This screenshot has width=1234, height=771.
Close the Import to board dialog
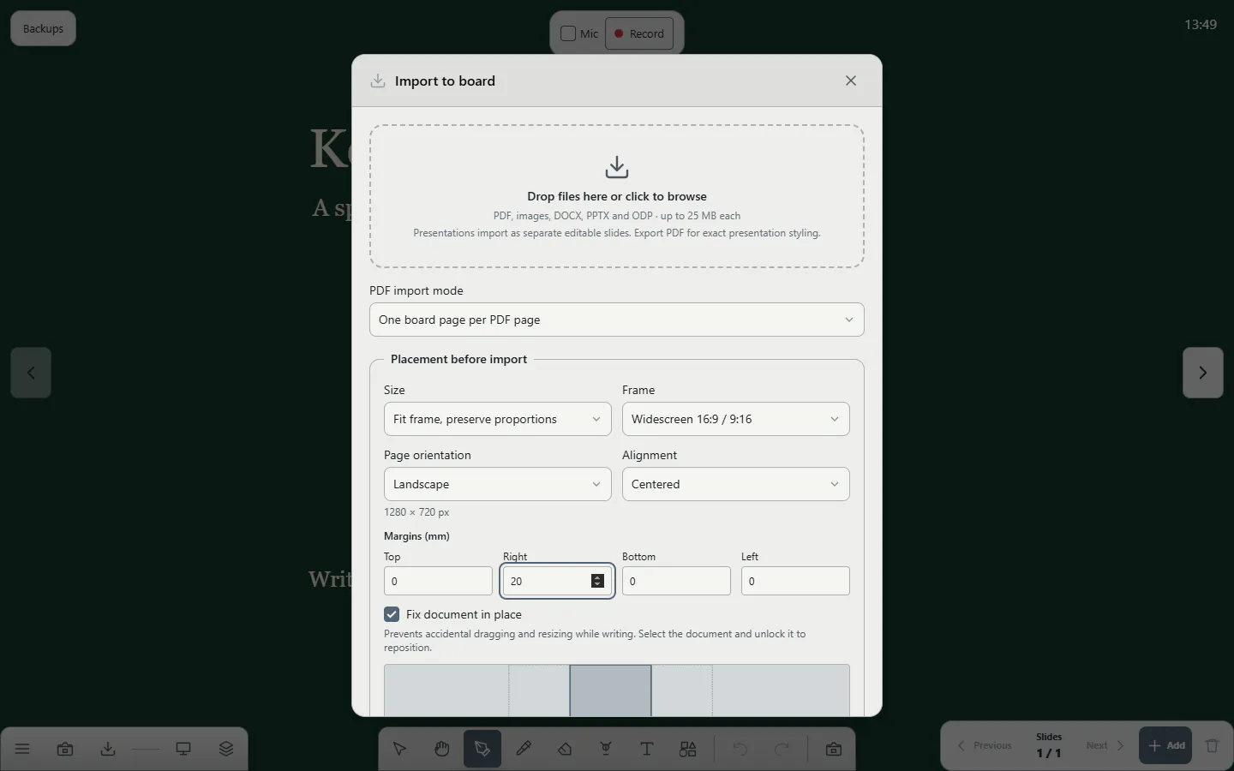[x=851, y=81]
